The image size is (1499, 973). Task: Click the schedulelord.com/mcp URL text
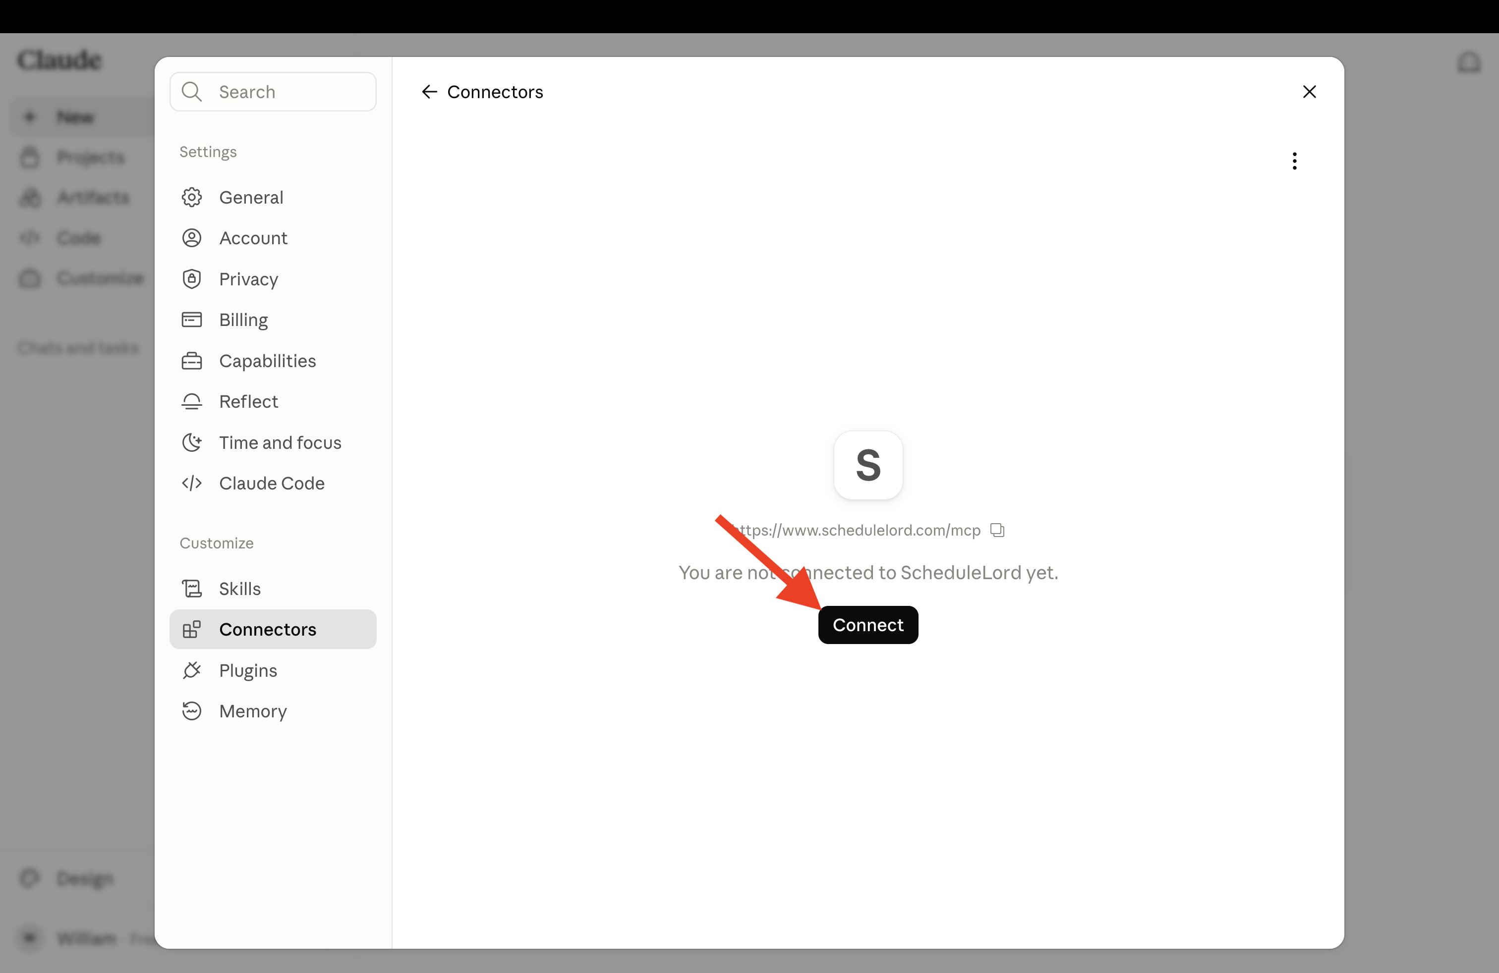856,530
